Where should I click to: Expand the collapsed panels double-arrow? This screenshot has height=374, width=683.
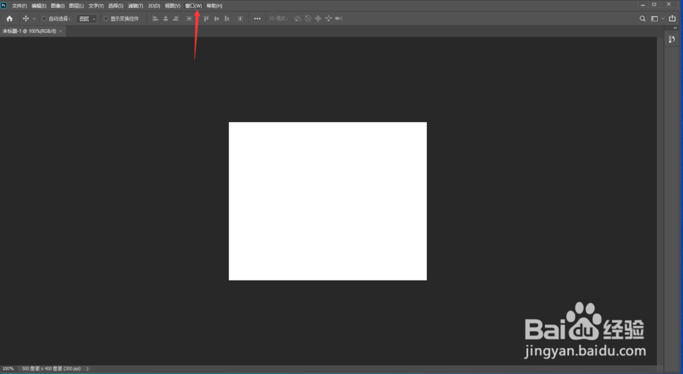tap(675, 28)
